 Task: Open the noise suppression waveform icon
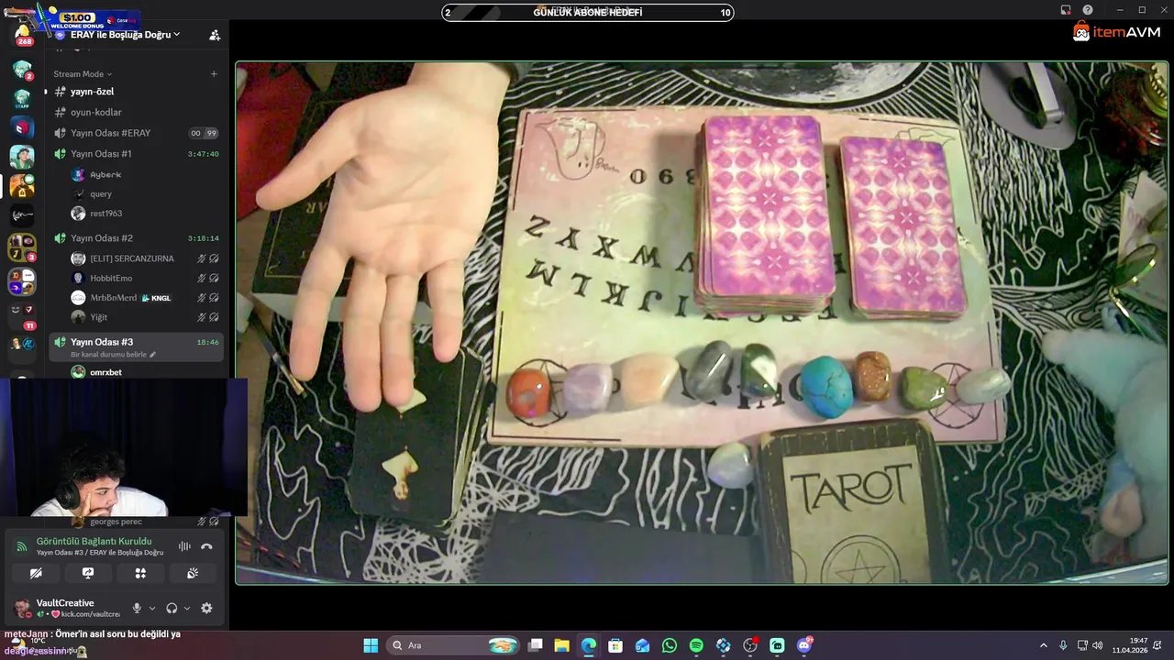tap(184, 546)
